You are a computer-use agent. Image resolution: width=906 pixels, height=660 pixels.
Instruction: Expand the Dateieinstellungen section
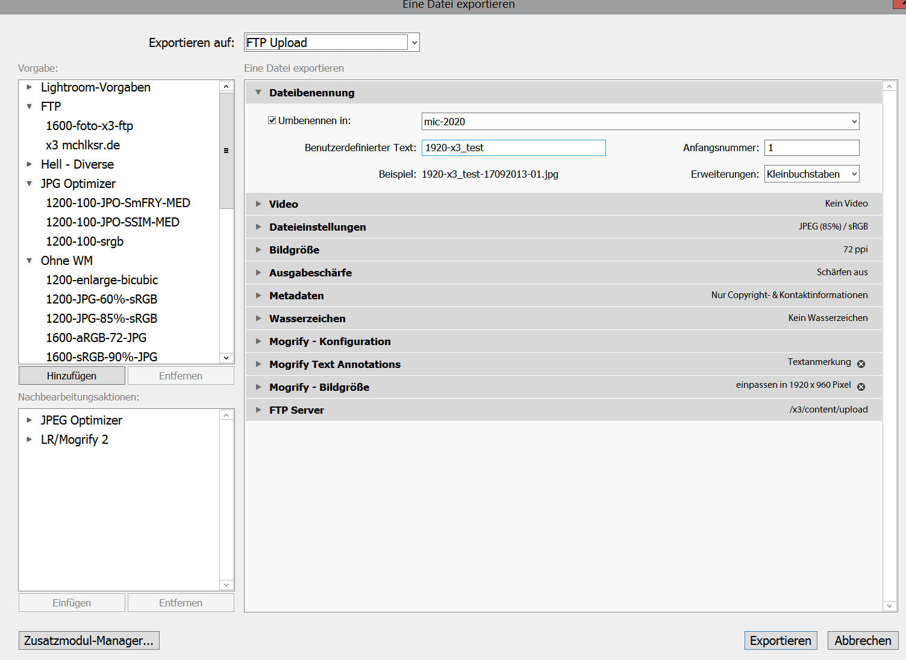pyautogui.click(x=258, y=226)
